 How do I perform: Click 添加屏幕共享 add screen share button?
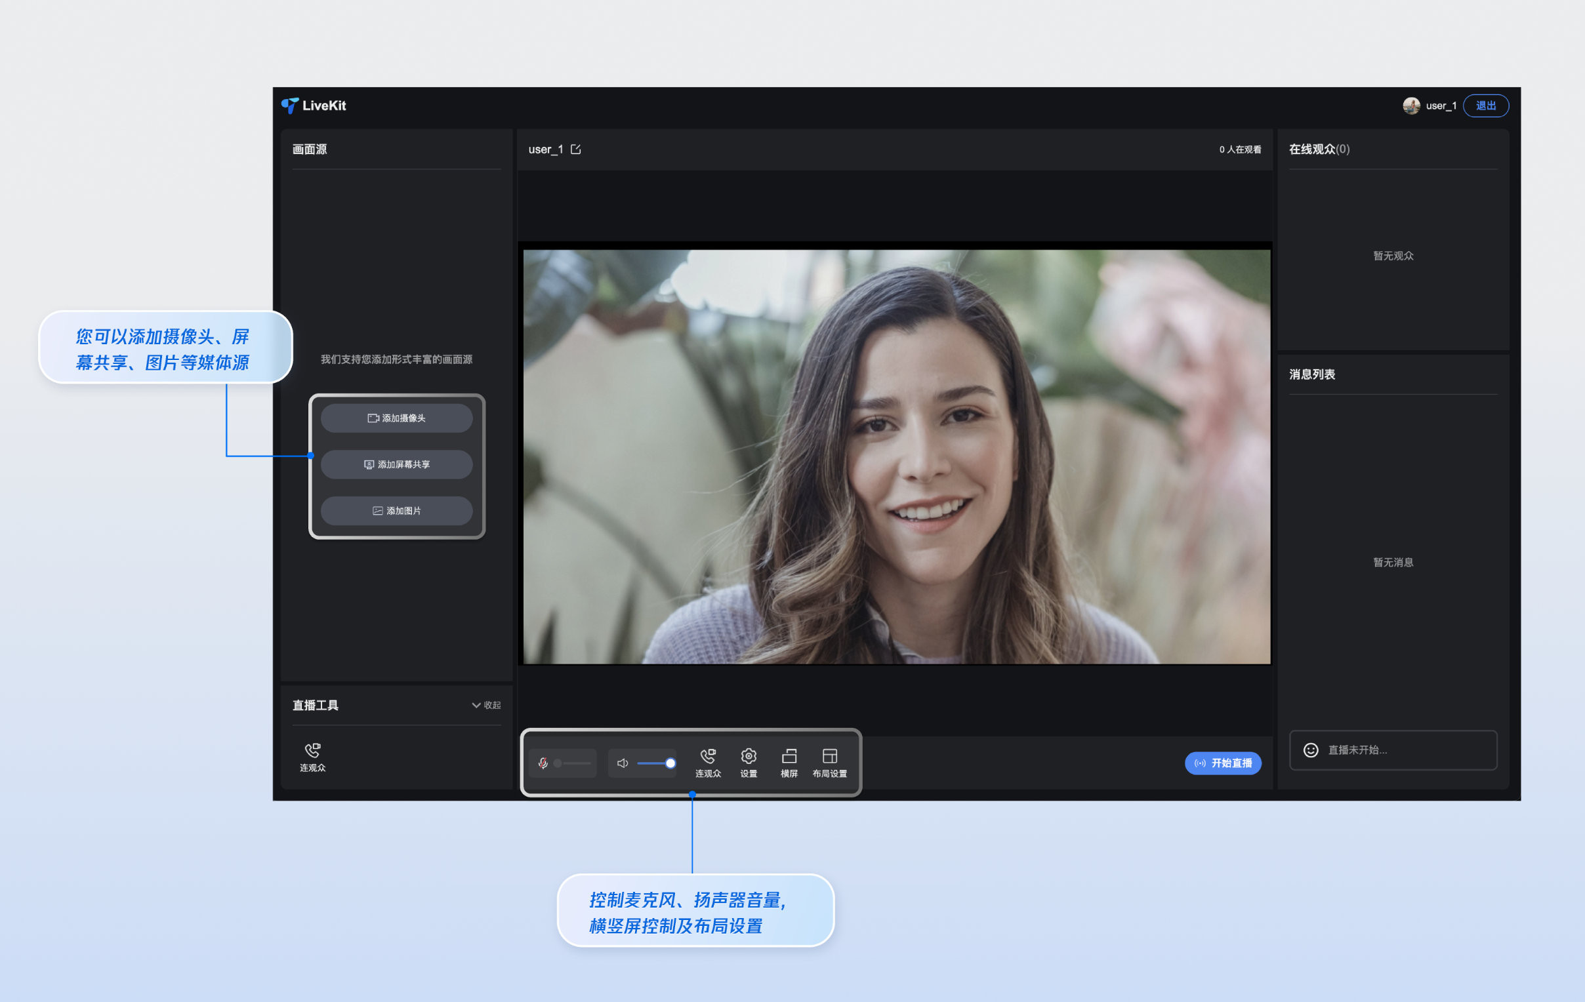coord(396,464)
